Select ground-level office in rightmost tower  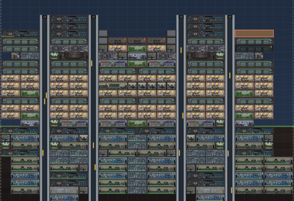pos(244,123)
